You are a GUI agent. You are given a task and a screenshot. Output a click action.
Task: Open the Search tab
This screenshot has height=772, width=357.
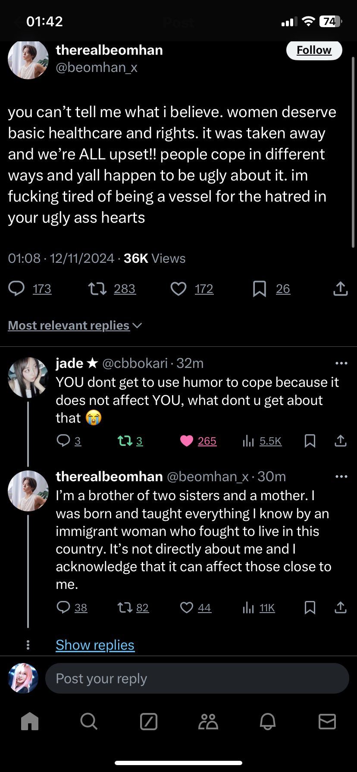point(89,721)
